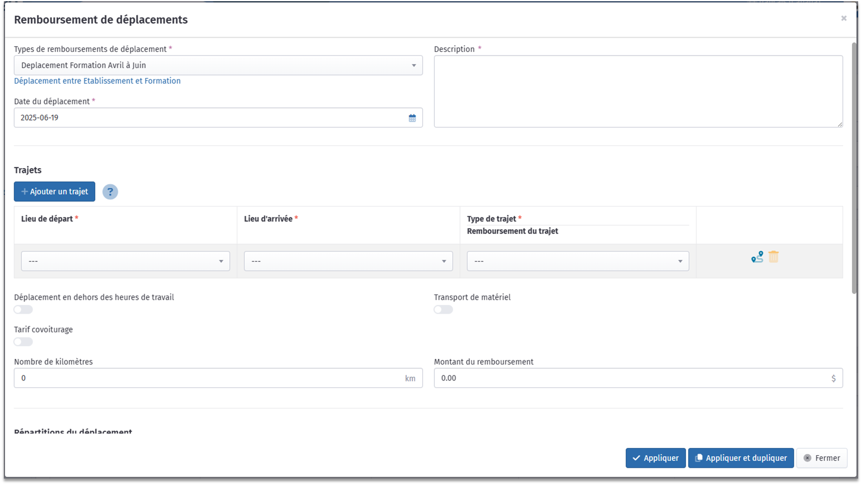Enable the Transport de matériel switch
862x485 pixels.
point(443,310)
